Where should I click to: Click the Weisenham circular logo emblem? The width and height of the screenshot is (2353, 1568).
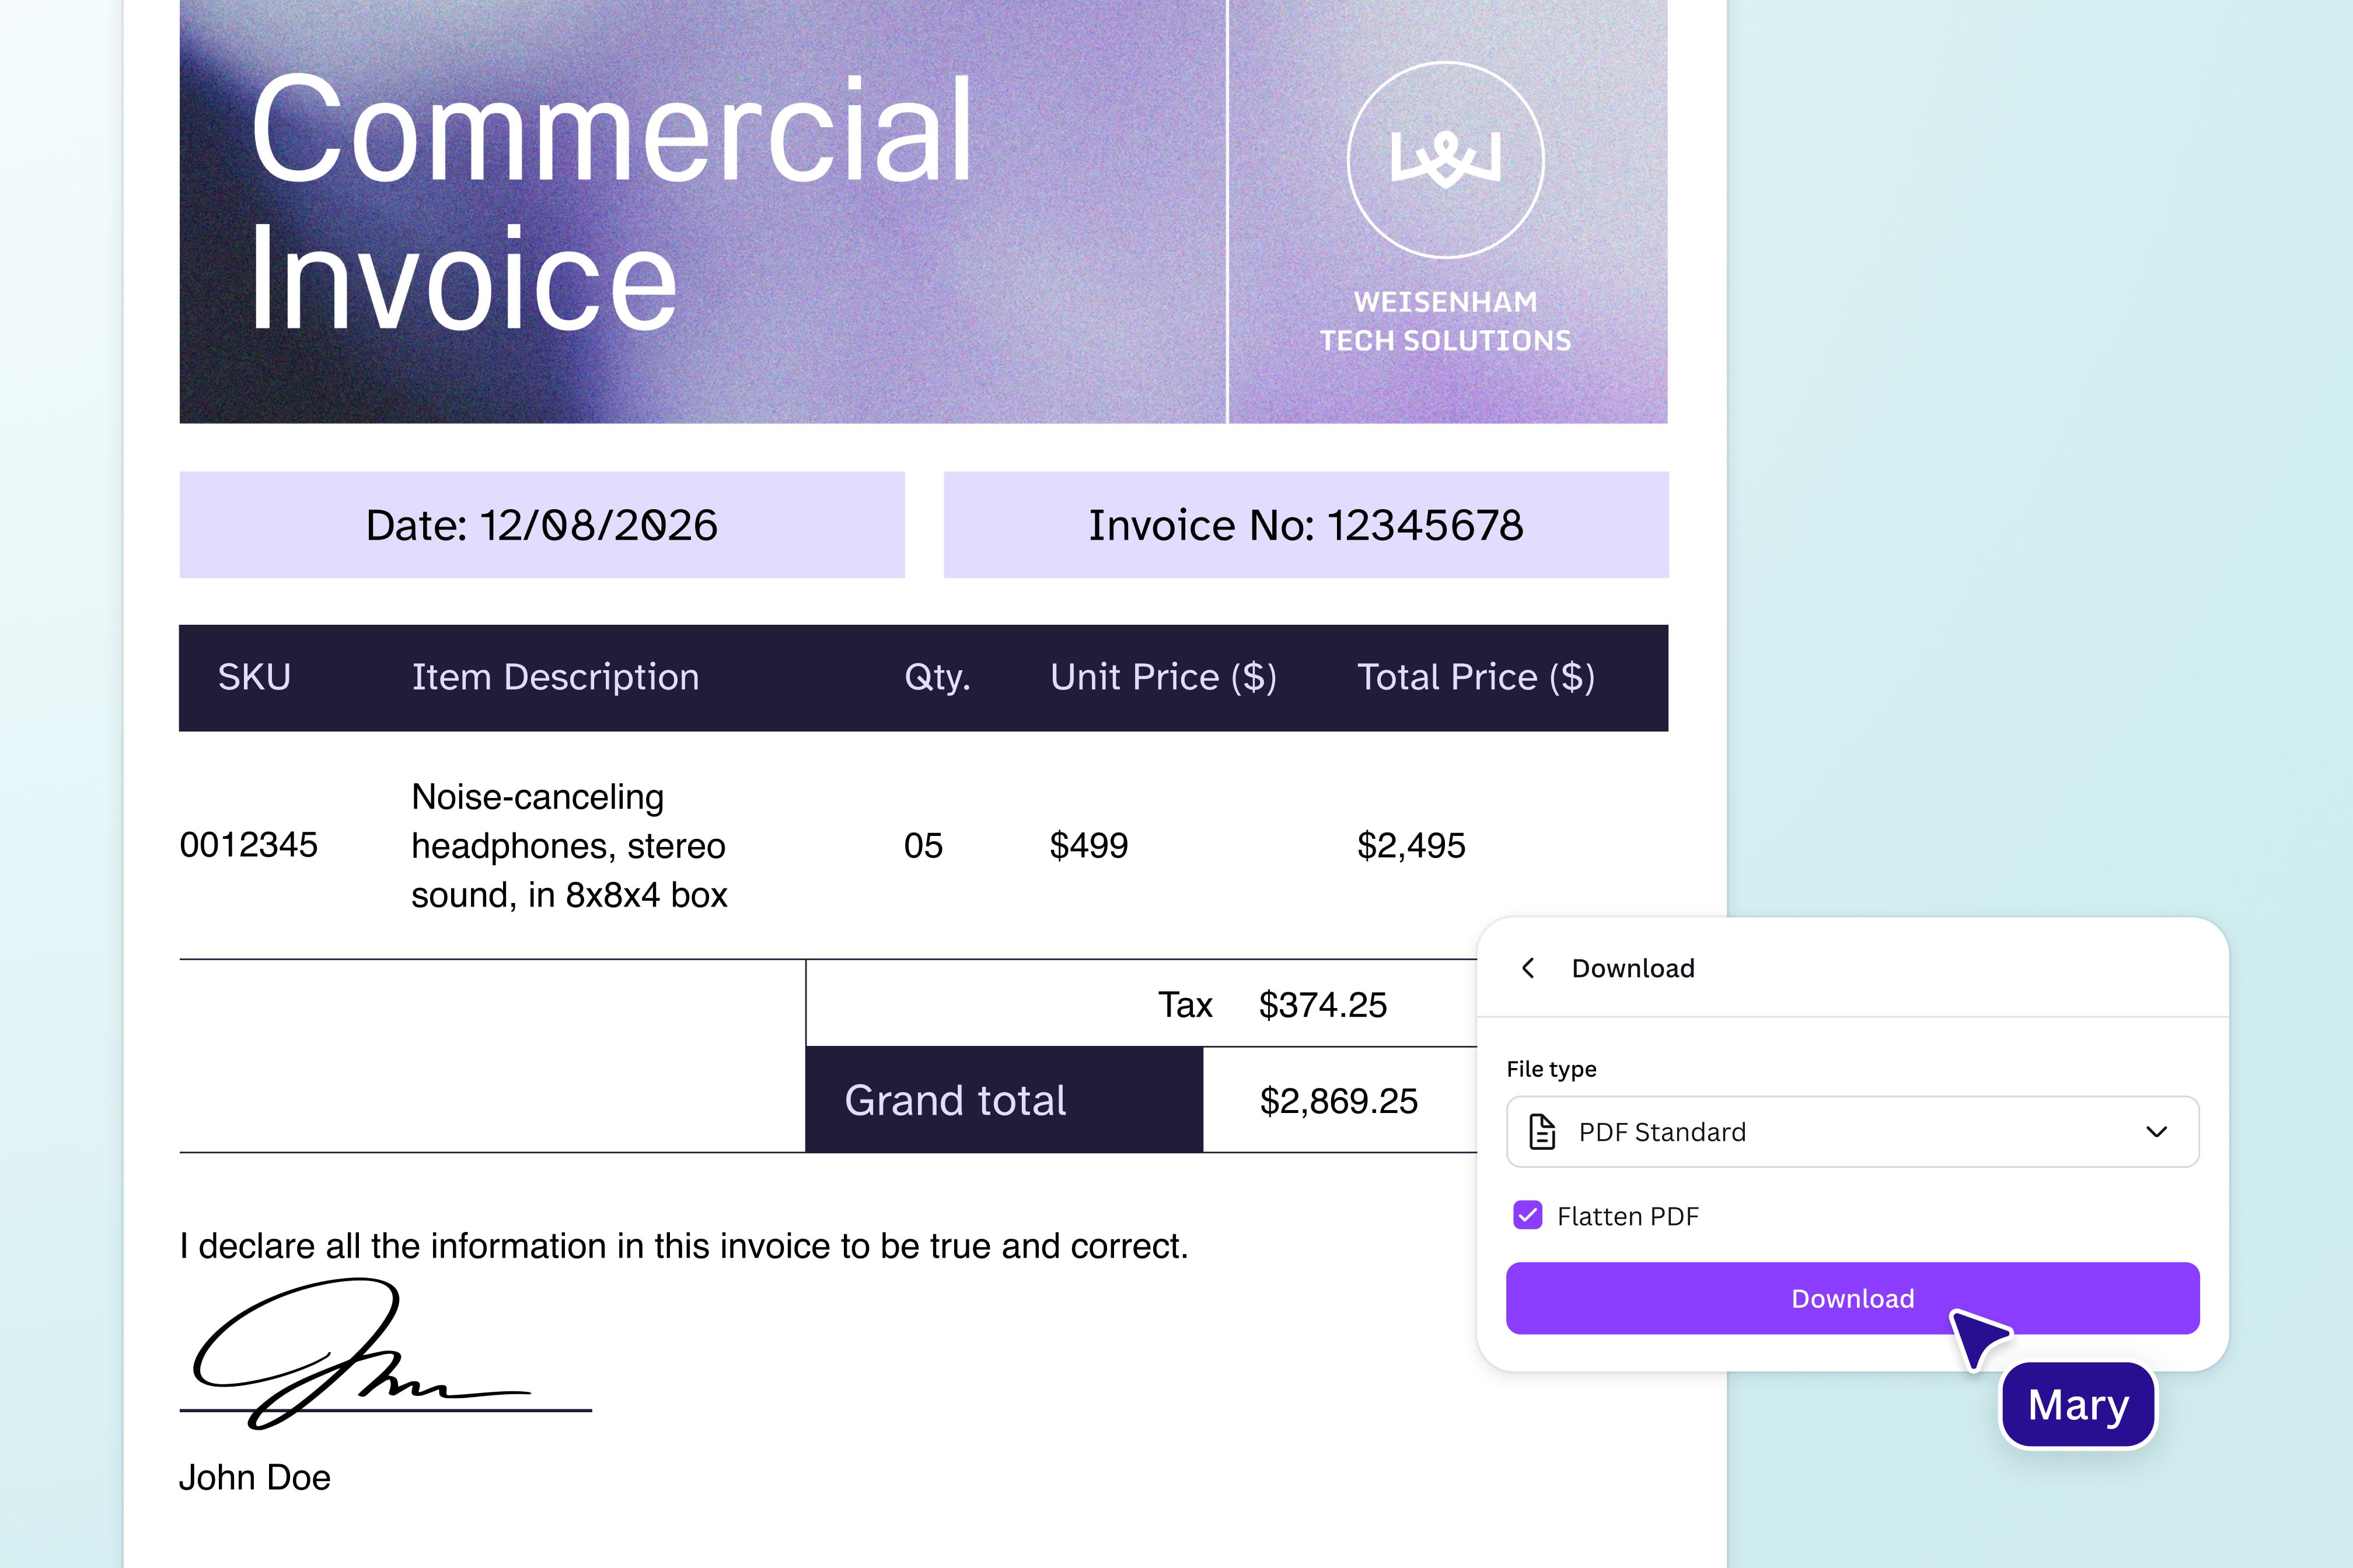point(1444,160)
